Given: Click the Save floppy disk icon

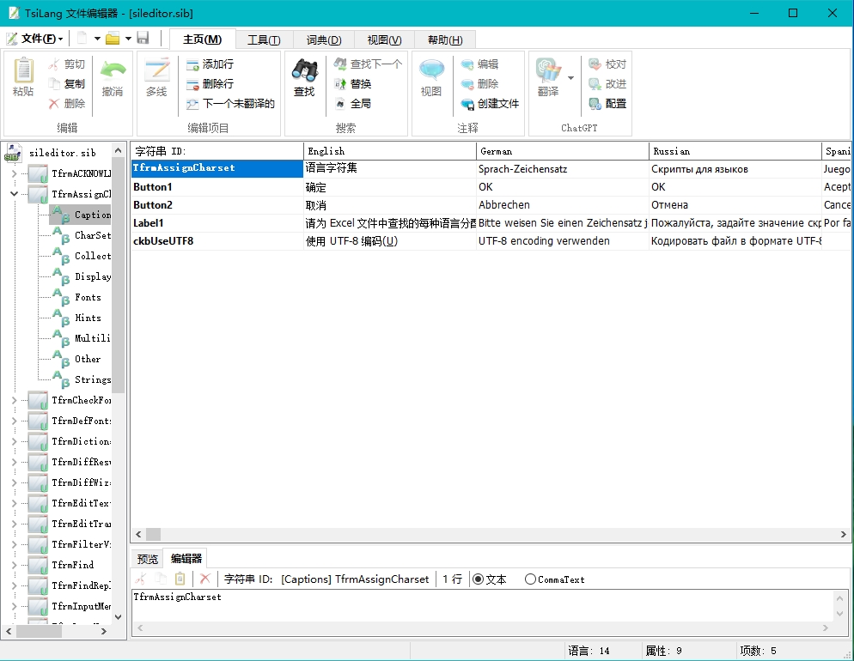Looking at the screenshot, I should (143, 38).
